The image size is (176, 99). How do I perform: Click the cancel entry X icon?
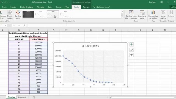tap(14, 26)
